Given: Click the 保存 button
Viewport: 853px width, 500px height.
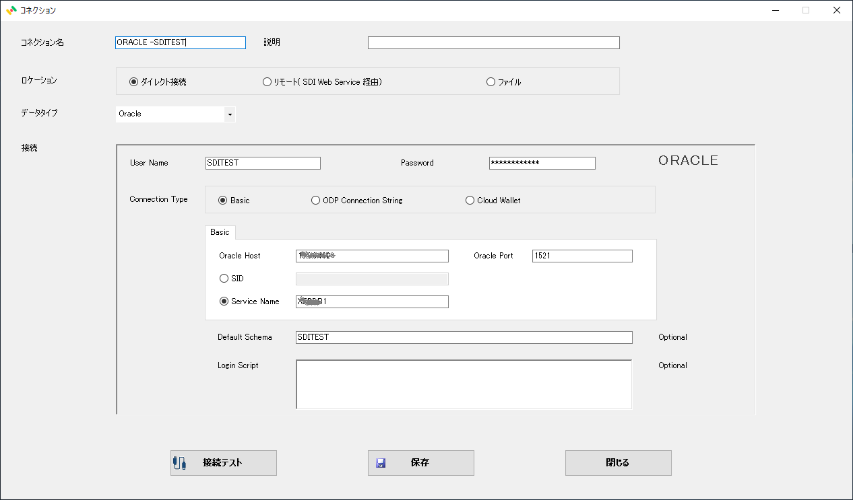Looking at the screenshot, I should [421, 463].
